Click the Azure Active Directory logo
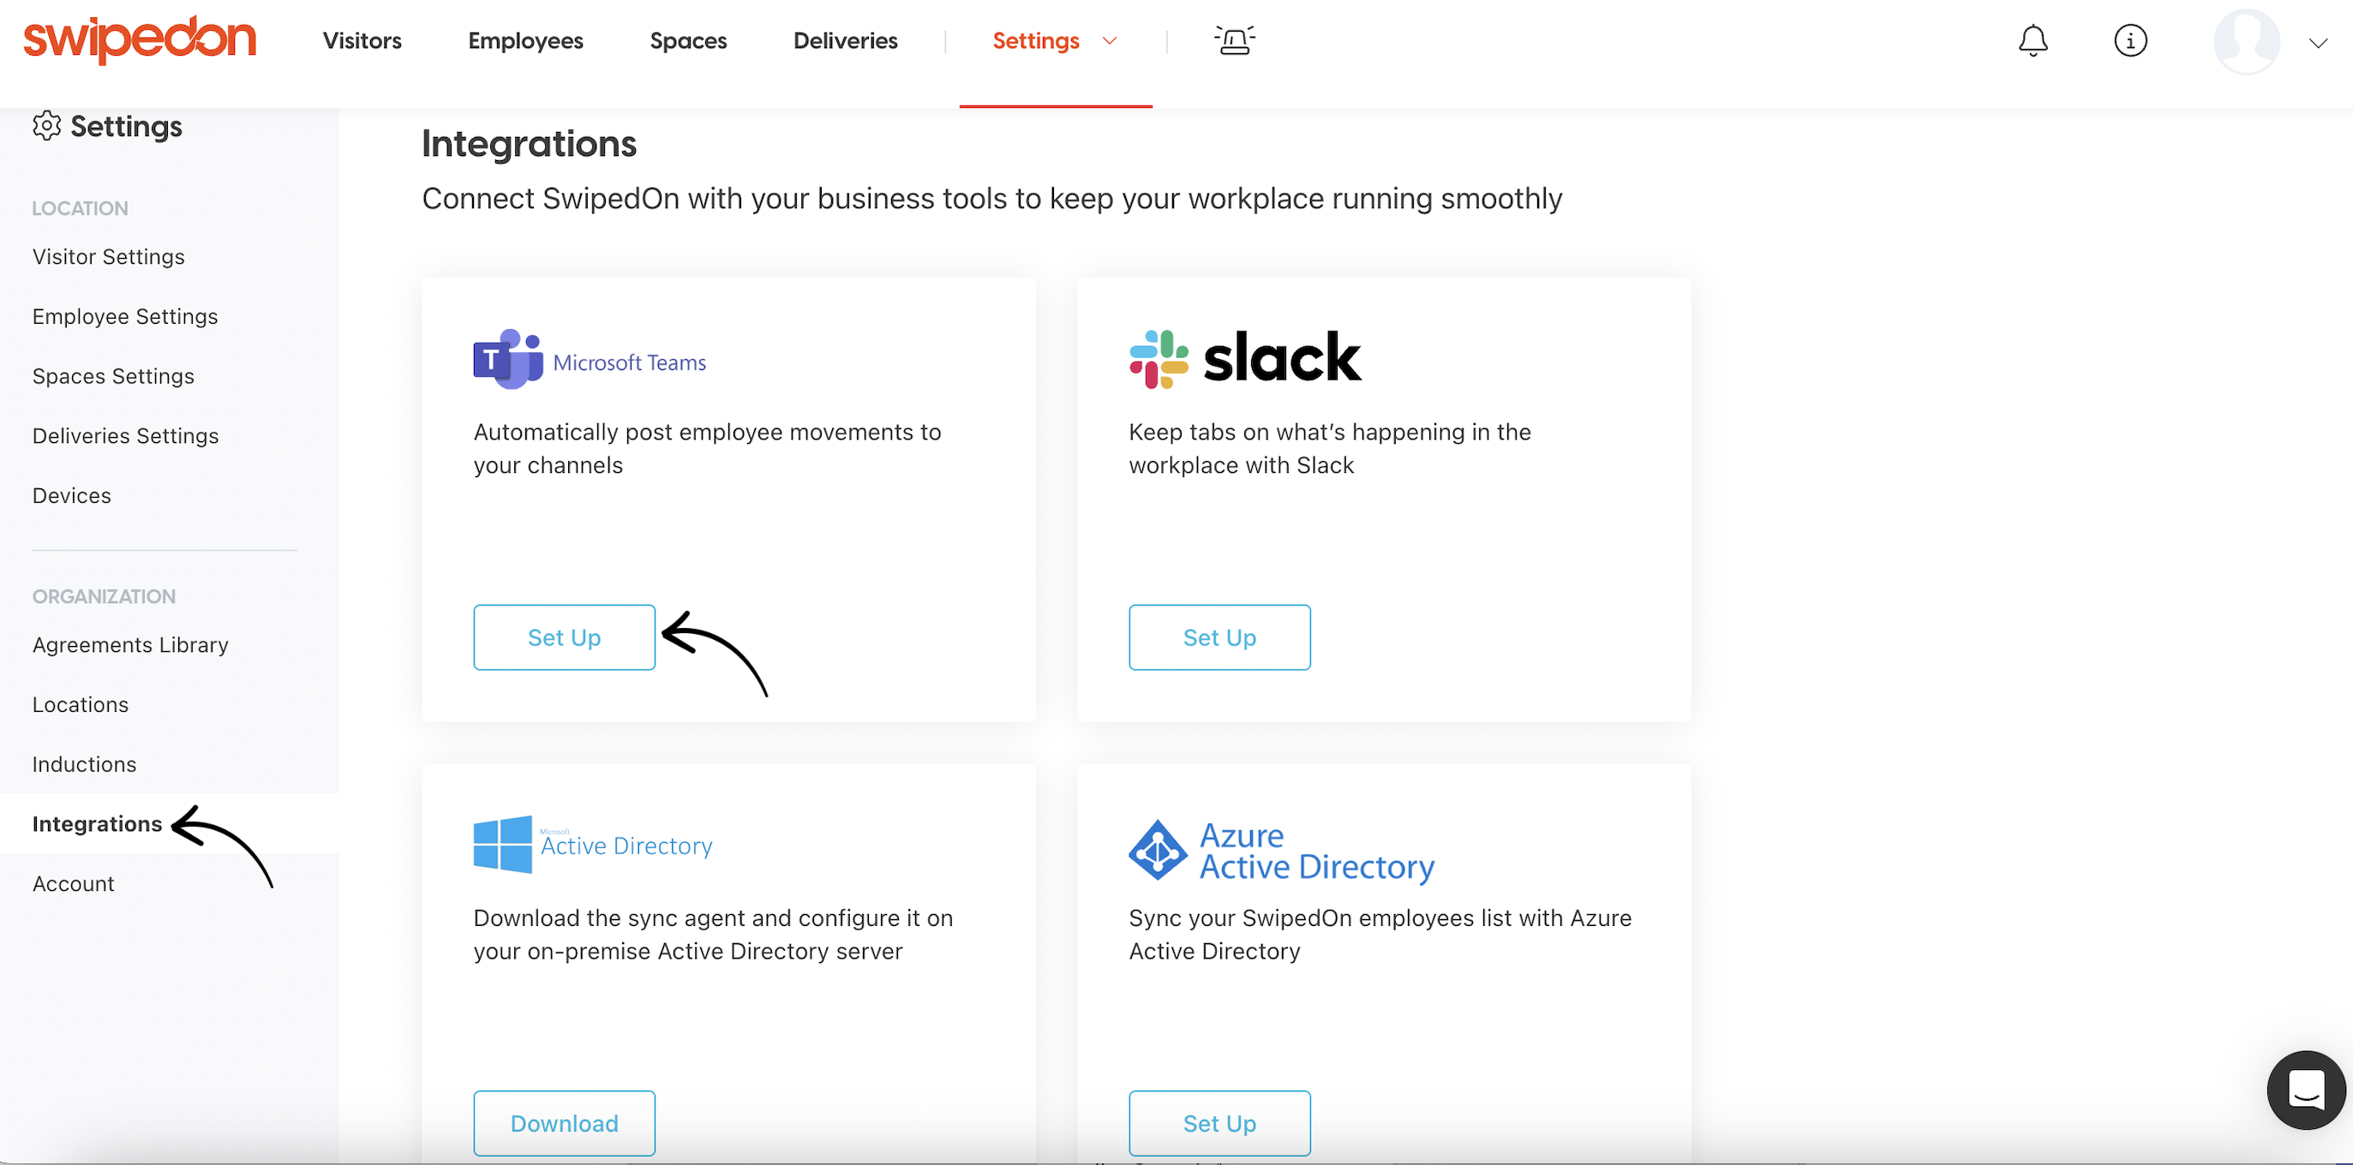The height and width of the screenshot is (1165, 2353). click(x=1281, y=850)
